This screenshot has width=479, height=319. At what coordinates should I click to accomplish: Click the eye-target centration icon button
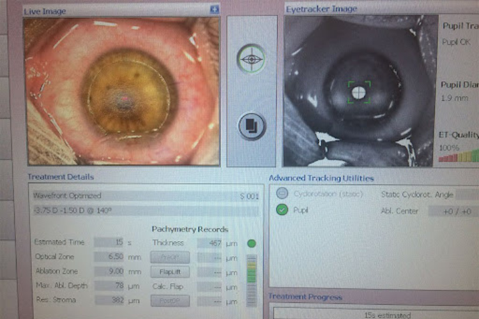pyautogui.click(x=252, y=59)
